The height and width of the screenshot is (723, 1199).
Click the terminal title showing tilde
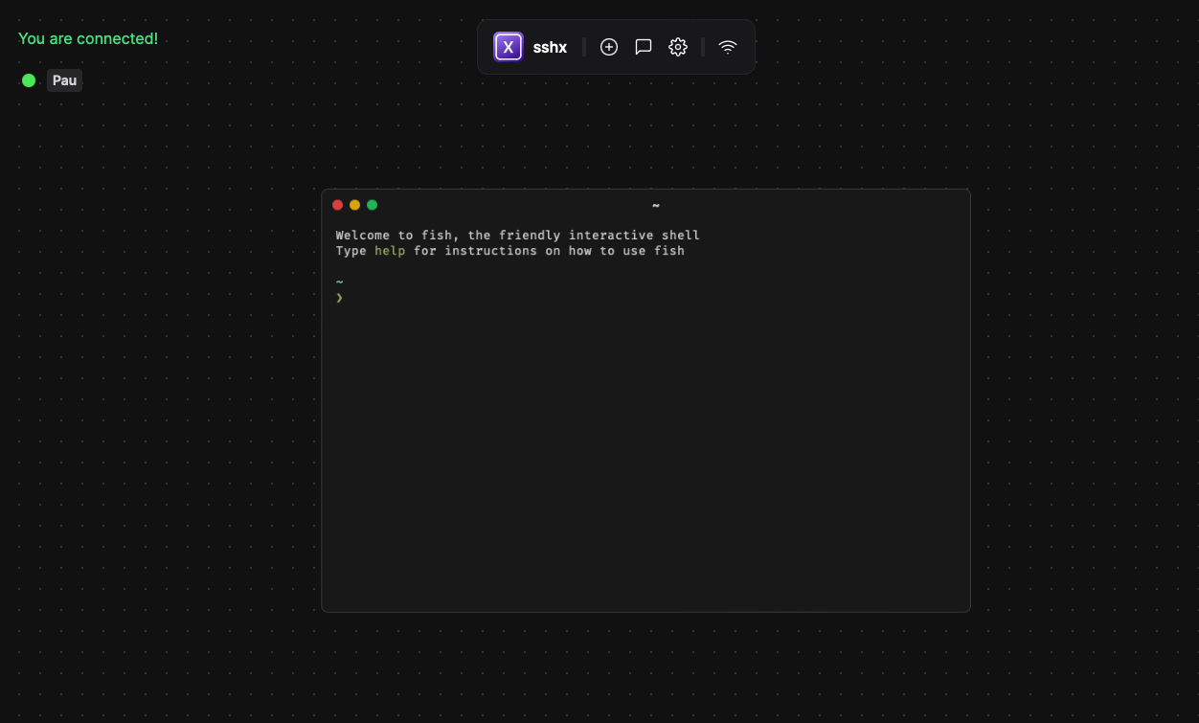click(x=655, y=205)
